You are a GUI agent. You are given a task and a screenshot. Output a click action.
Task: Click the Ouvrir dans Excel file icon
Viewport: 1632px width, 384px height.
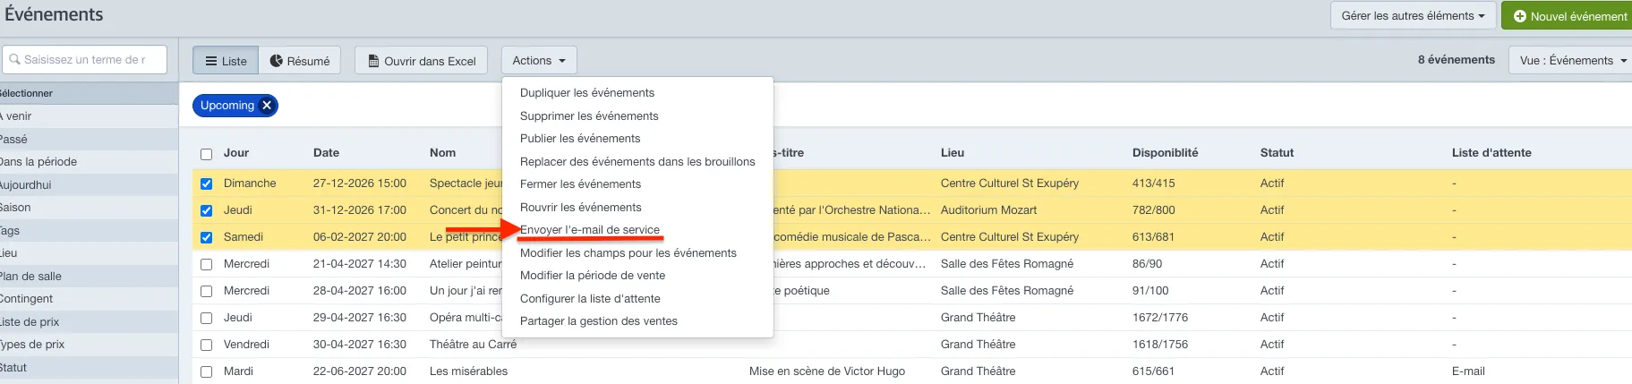click(373, 61)
